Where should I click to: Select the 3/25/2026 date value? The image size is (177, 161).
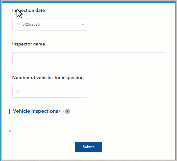click(x=31, y=25)
